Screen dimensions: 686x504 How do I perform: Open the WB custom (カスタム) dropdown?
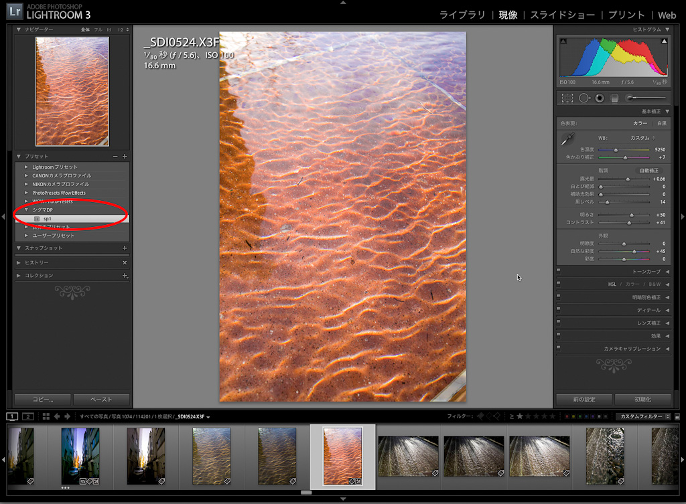(x=642, y=138)
